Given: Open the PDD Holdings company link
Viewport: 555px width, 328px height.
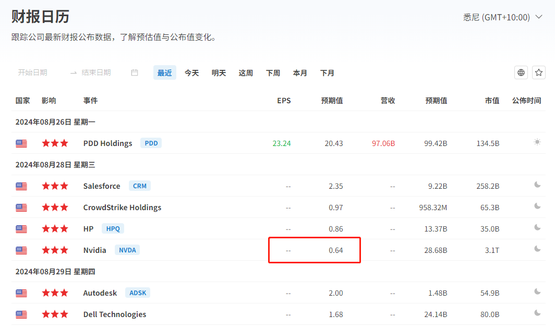Looking at the screenshot, I should [x=107, y=143].
